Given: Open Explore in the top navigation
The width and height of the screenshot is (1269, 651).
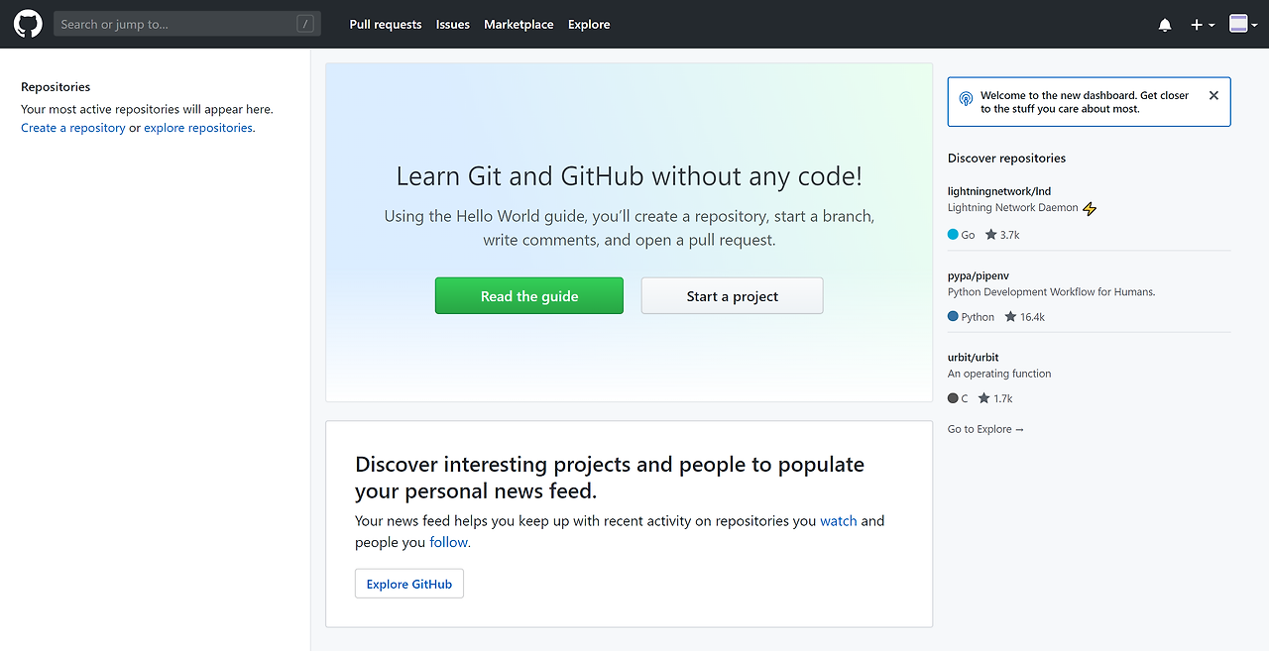Looking at the screenshot, I should tap(589, 25).
